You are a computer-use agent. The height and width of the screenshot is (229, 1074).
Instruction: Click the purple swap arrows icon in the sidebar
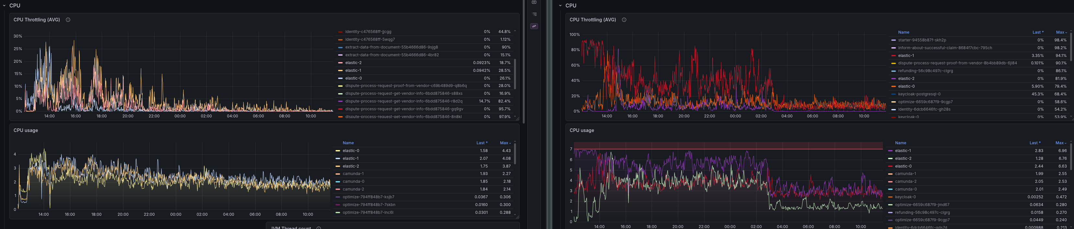tap(534, 26)
